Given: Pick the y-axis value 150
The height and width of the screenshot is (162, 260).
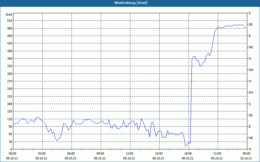Looking at the screenshot, I should point(10,111).
